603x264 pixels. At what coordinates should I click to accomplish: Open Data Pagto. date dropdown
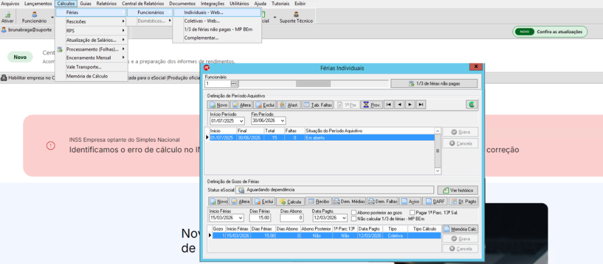click(344, 218)
